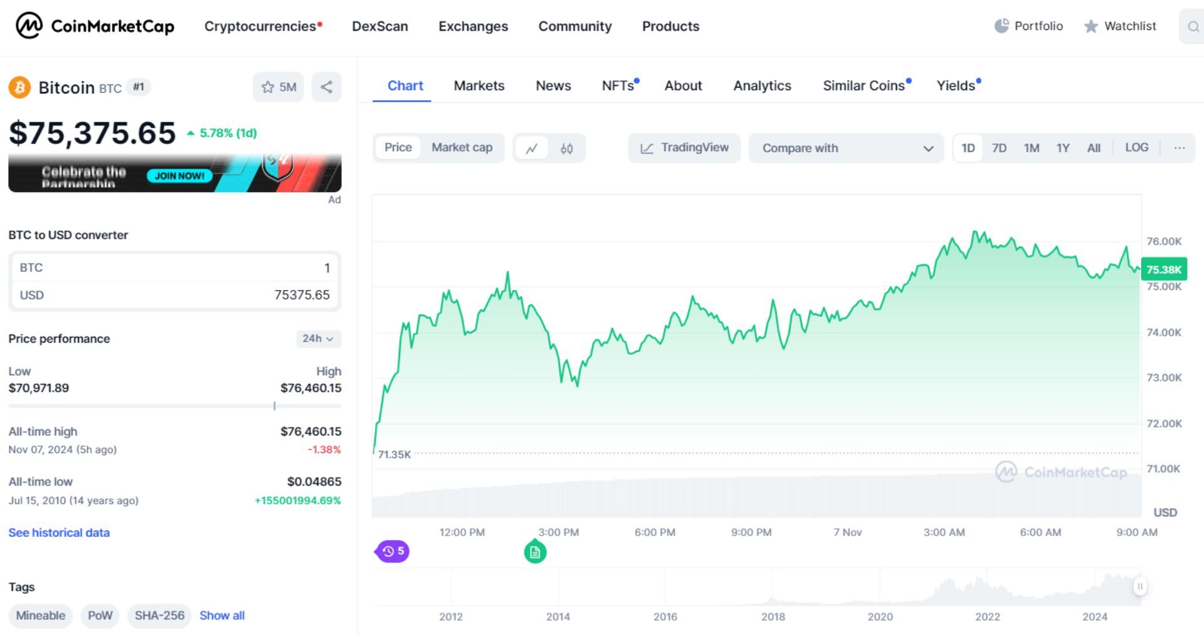Open the purple recent-events clock marker
Viewport: 1204px width, 639px height.
point(391,551)
